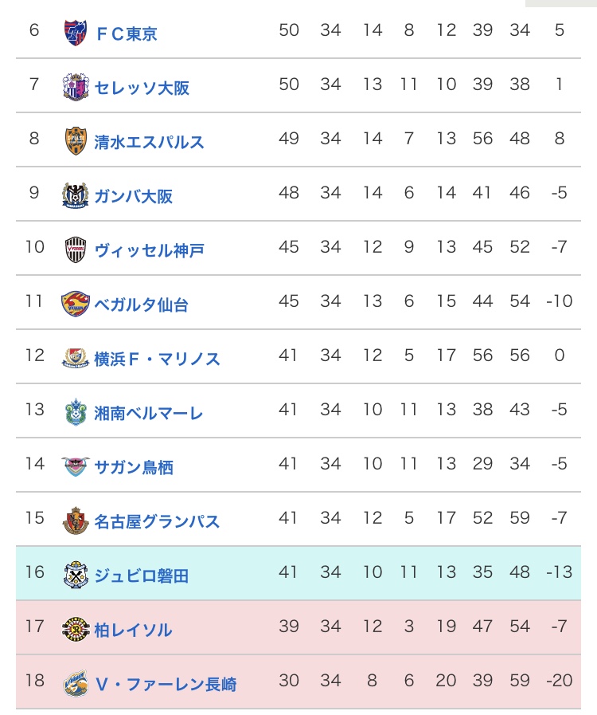Click the FC東京 team crest icon

click(x=76, y=33)
